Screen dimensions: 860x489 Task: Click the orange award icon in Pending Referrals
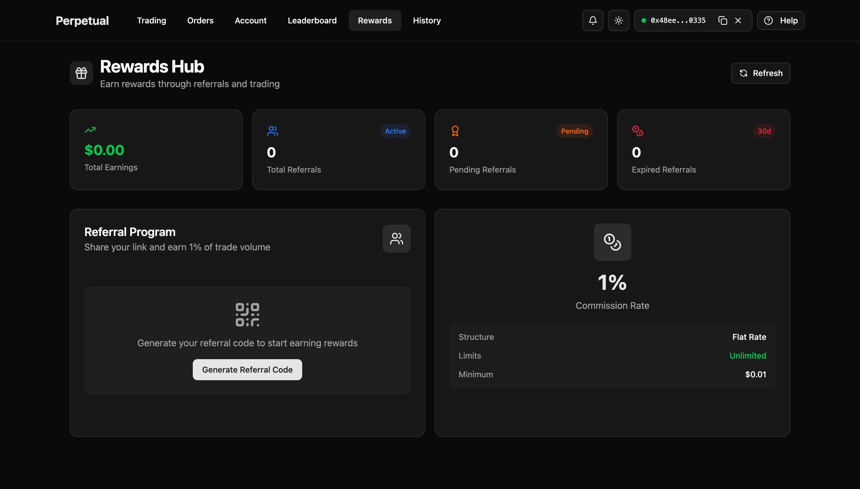(455, 131)
